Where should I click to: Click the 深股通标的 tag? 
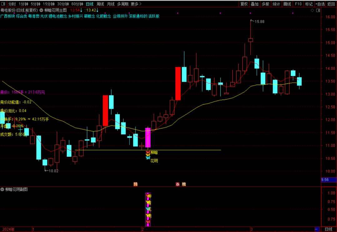click(138, 16)
